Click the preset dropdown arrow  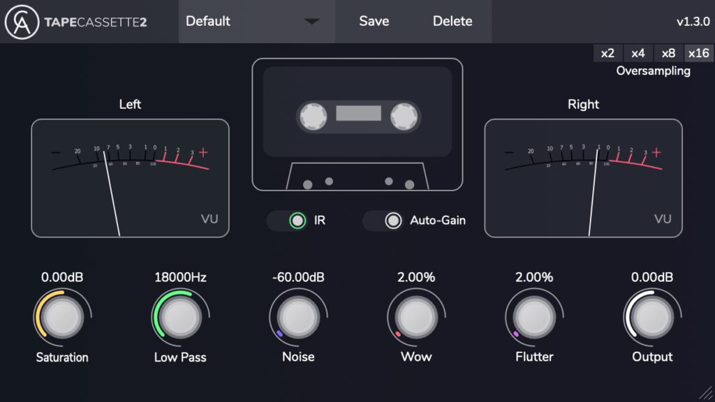pyautogui.click(x=312, y=22)
